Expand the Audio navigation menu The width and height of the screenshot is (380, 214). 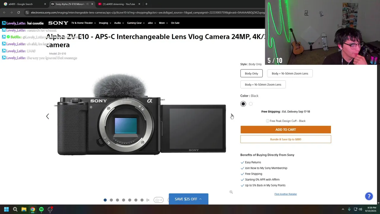point(119,23)
